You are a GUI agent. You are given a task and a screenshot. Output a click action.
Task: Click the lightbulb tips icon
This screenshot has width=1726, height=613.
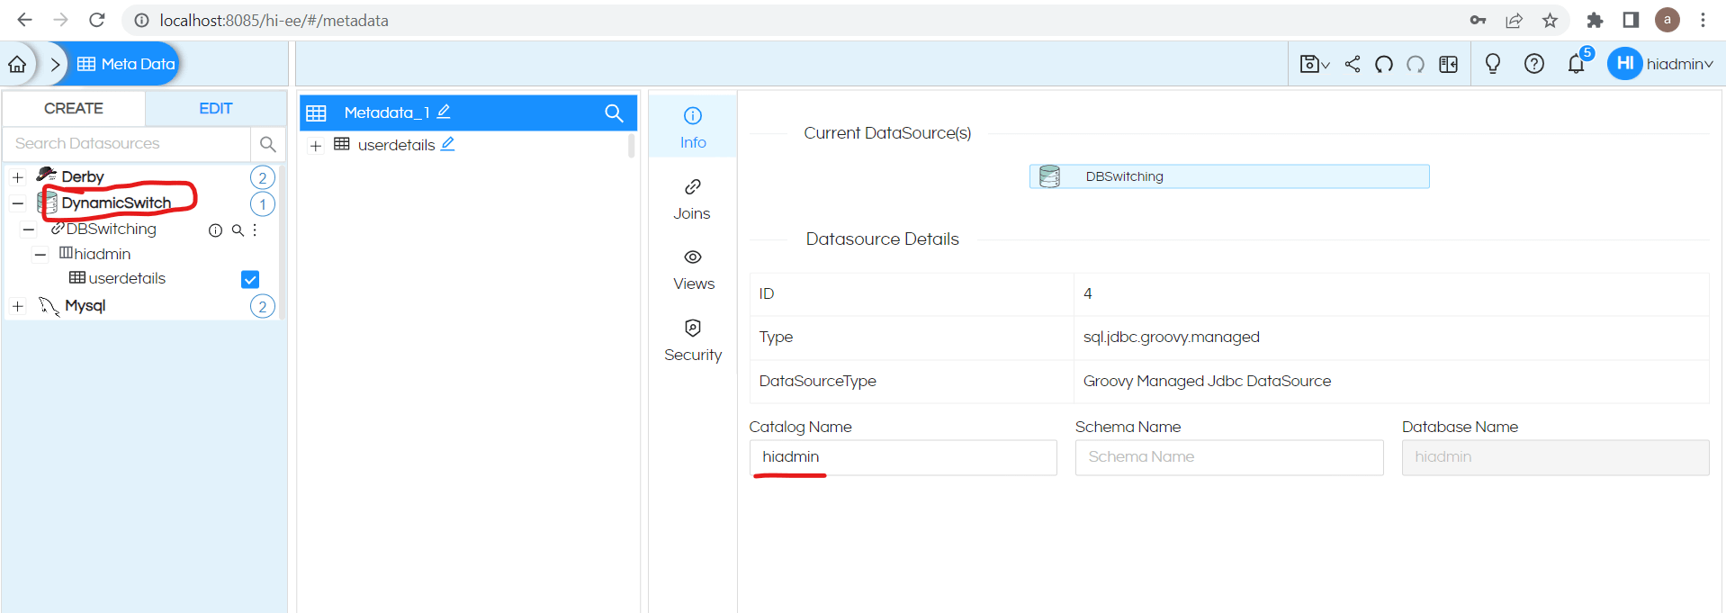click(1493, 64)
